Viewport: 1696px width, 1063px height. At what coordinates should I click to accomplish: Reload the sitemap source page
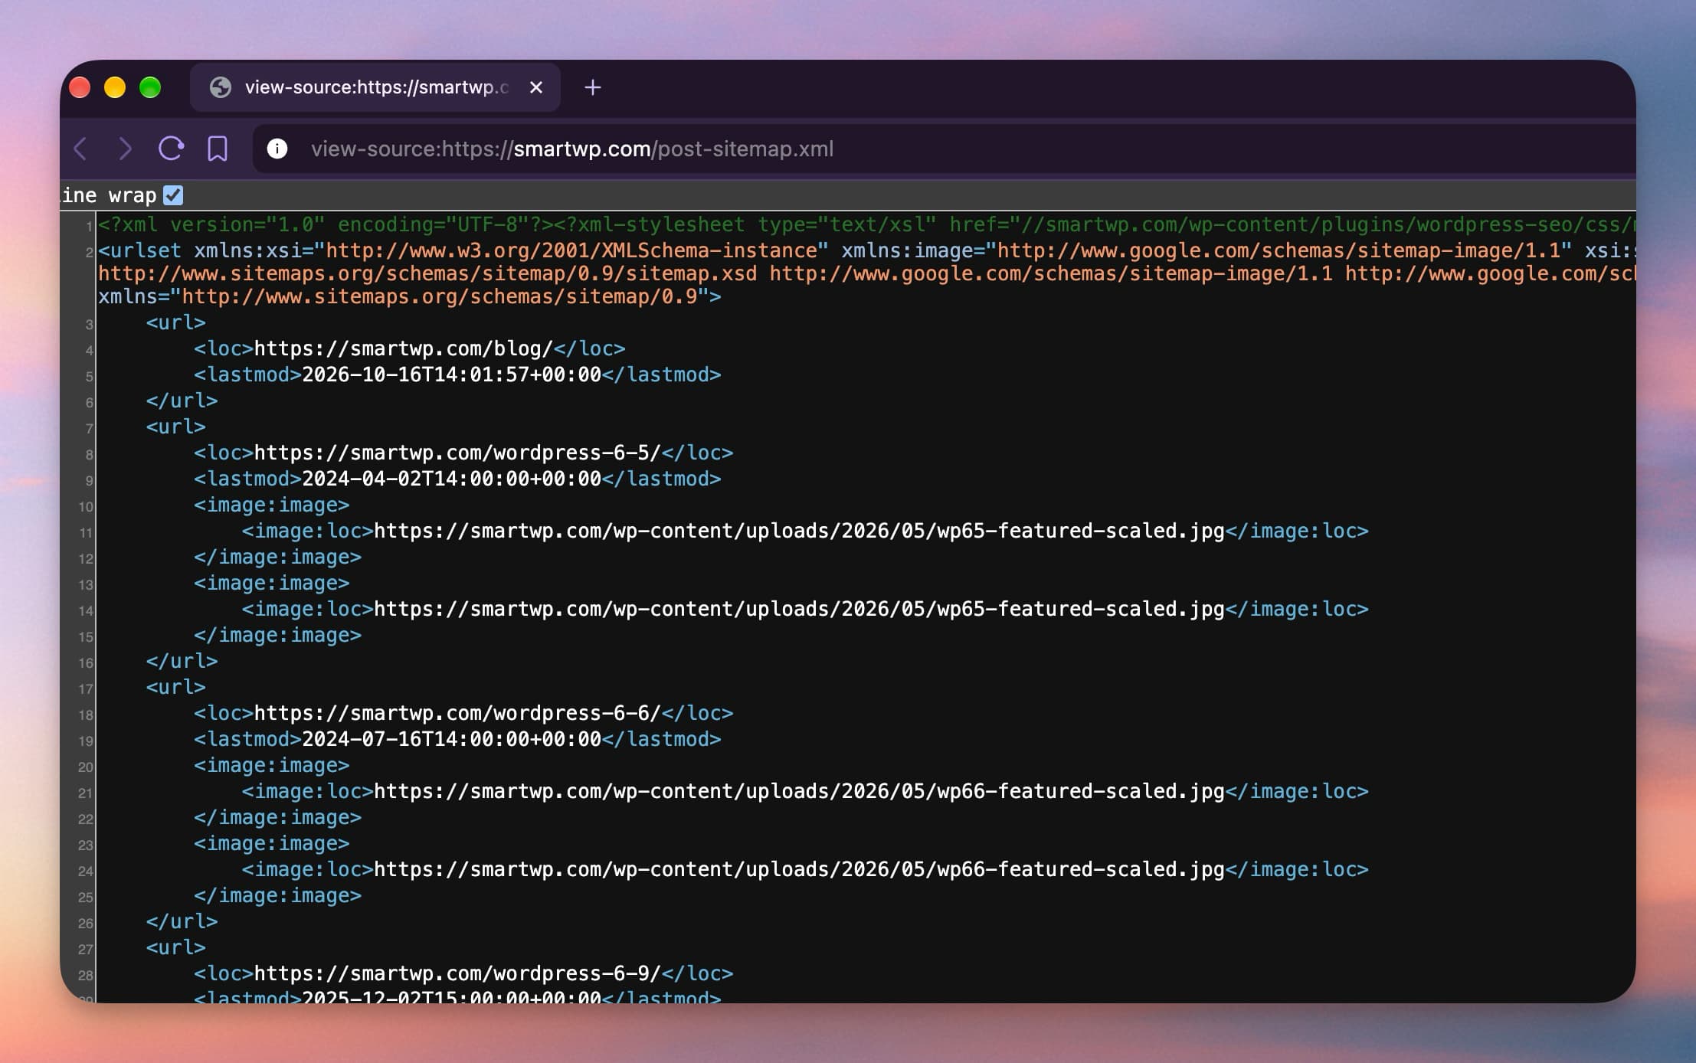click(x=171, y=149)
